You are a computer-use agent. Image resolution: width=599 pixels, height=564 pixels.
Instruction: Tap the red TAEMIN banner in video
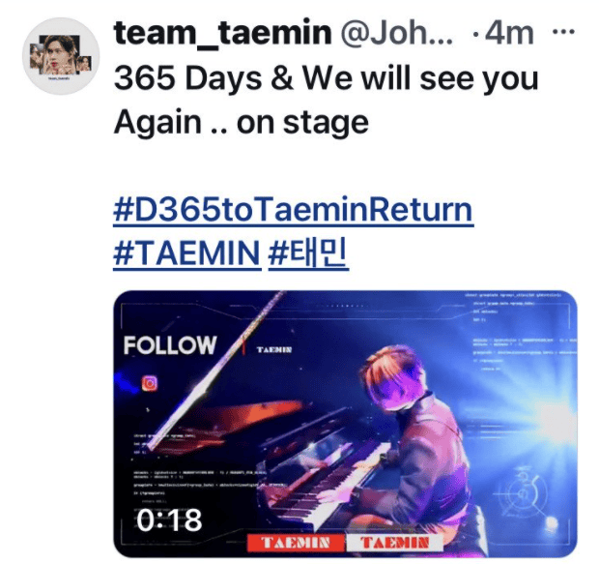coord(296,543)
